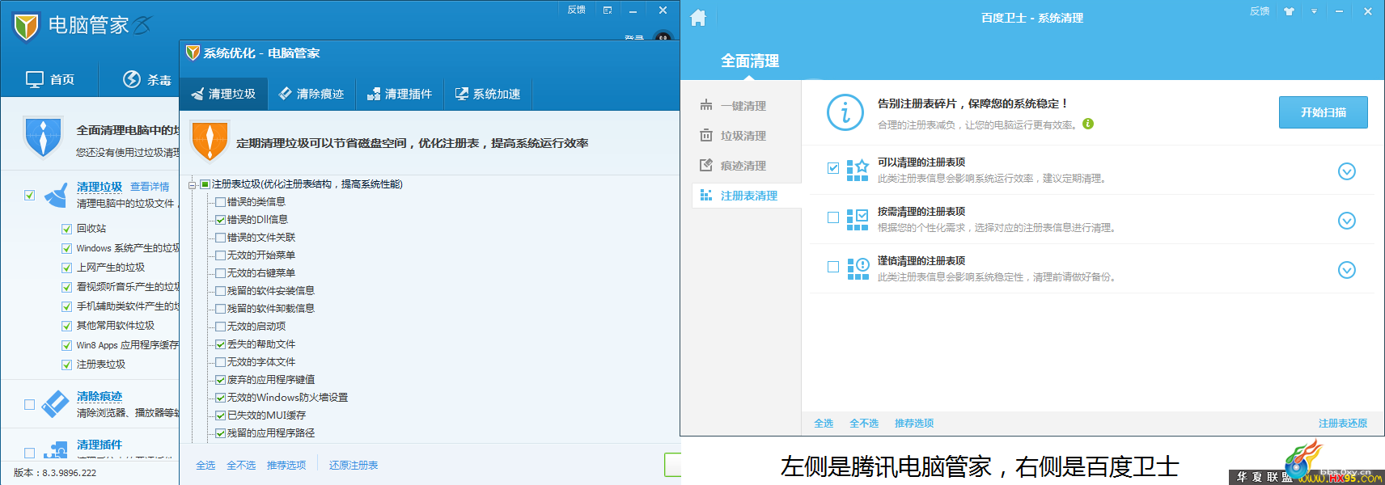Click 反馈 in the Baidu Weishi title bar

click(1260, 11)
